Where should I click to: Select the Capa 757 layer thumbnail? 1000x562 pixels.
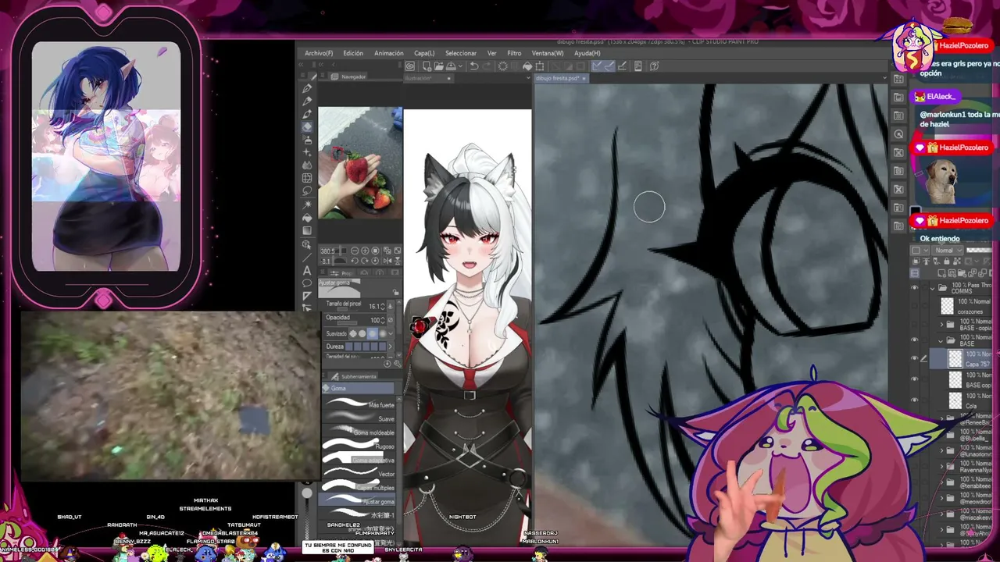tap(955, 358)
